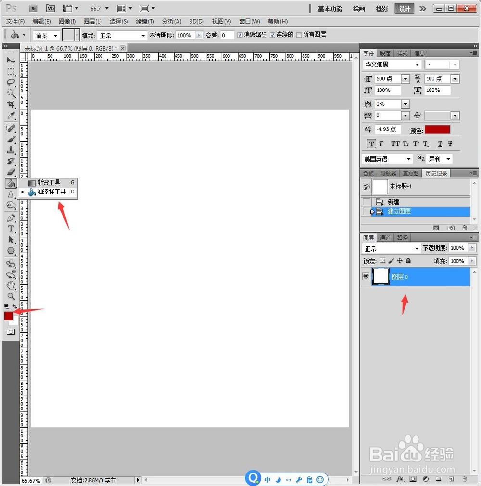Screen dimensions: 481x486
Task: Select the Shape tool
Action: (x=11, y=251)
